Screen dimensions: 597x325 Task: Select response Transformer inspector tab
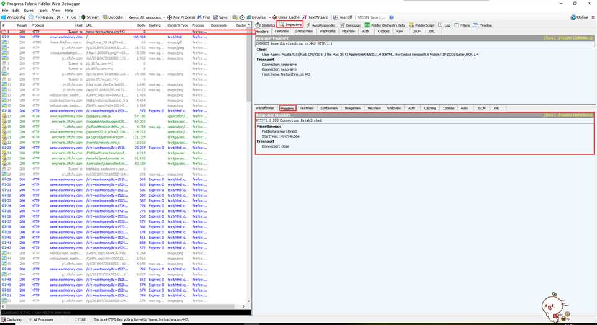pos(265,108)
